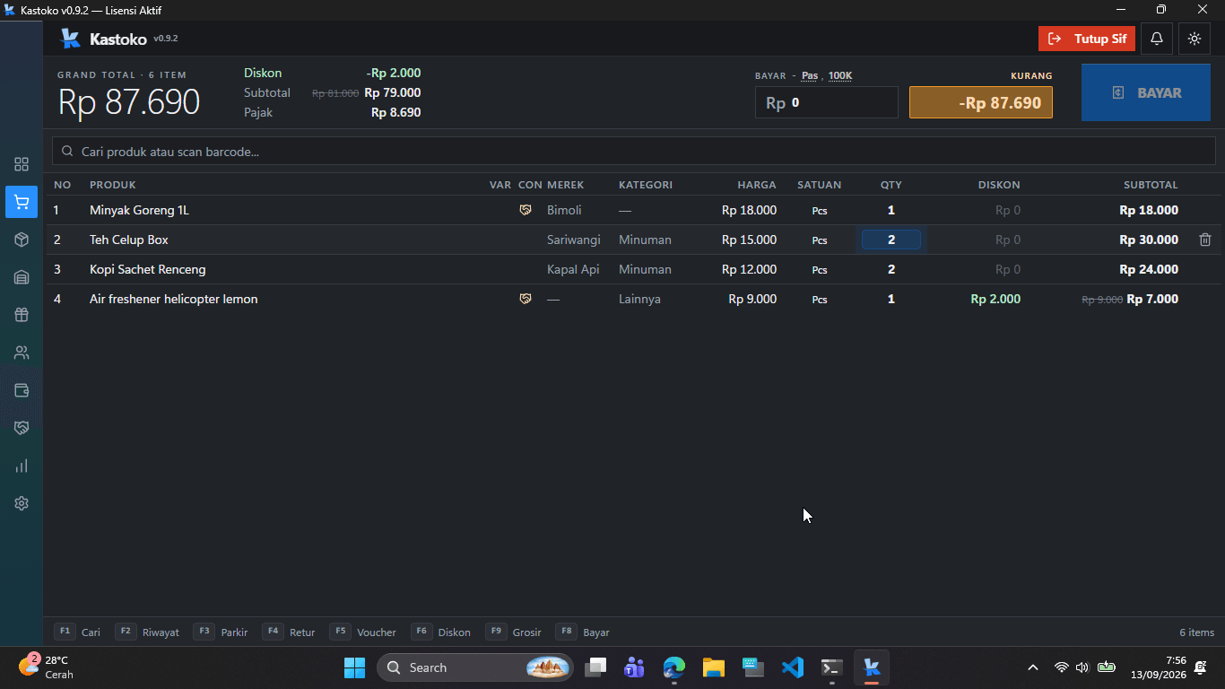Open Microsoft Edge from taskbar

click(673, 667)
